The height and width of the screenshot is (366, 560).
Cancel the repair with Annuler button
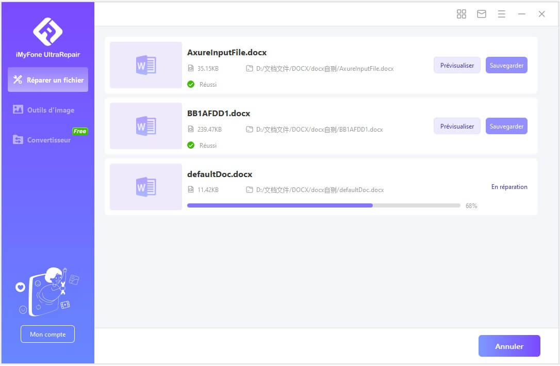pos(509,346)
